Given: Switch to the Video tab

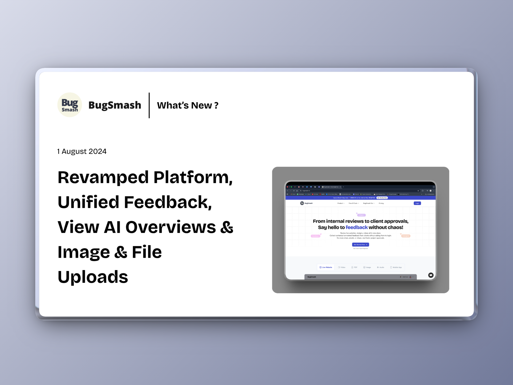Looking at the screenshot, I should (342, 267).
